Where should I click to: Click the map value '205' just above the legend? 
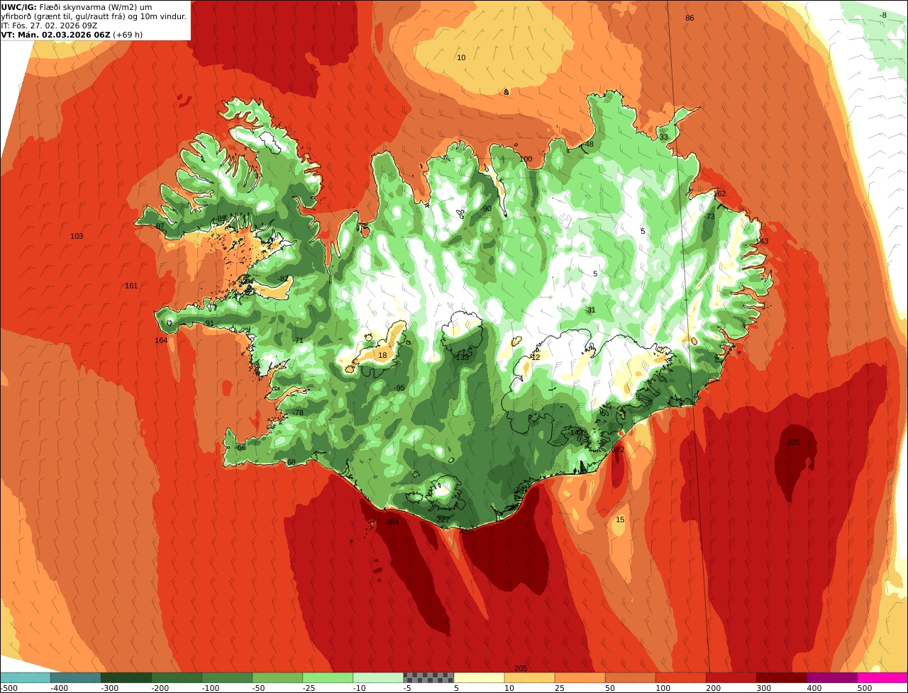tap(521, 668)
